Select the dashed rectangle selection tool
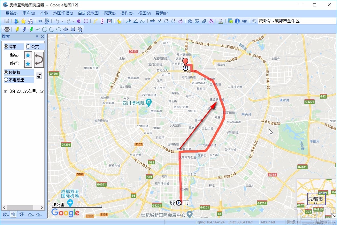The image size is (337, 225). point(86,21)
